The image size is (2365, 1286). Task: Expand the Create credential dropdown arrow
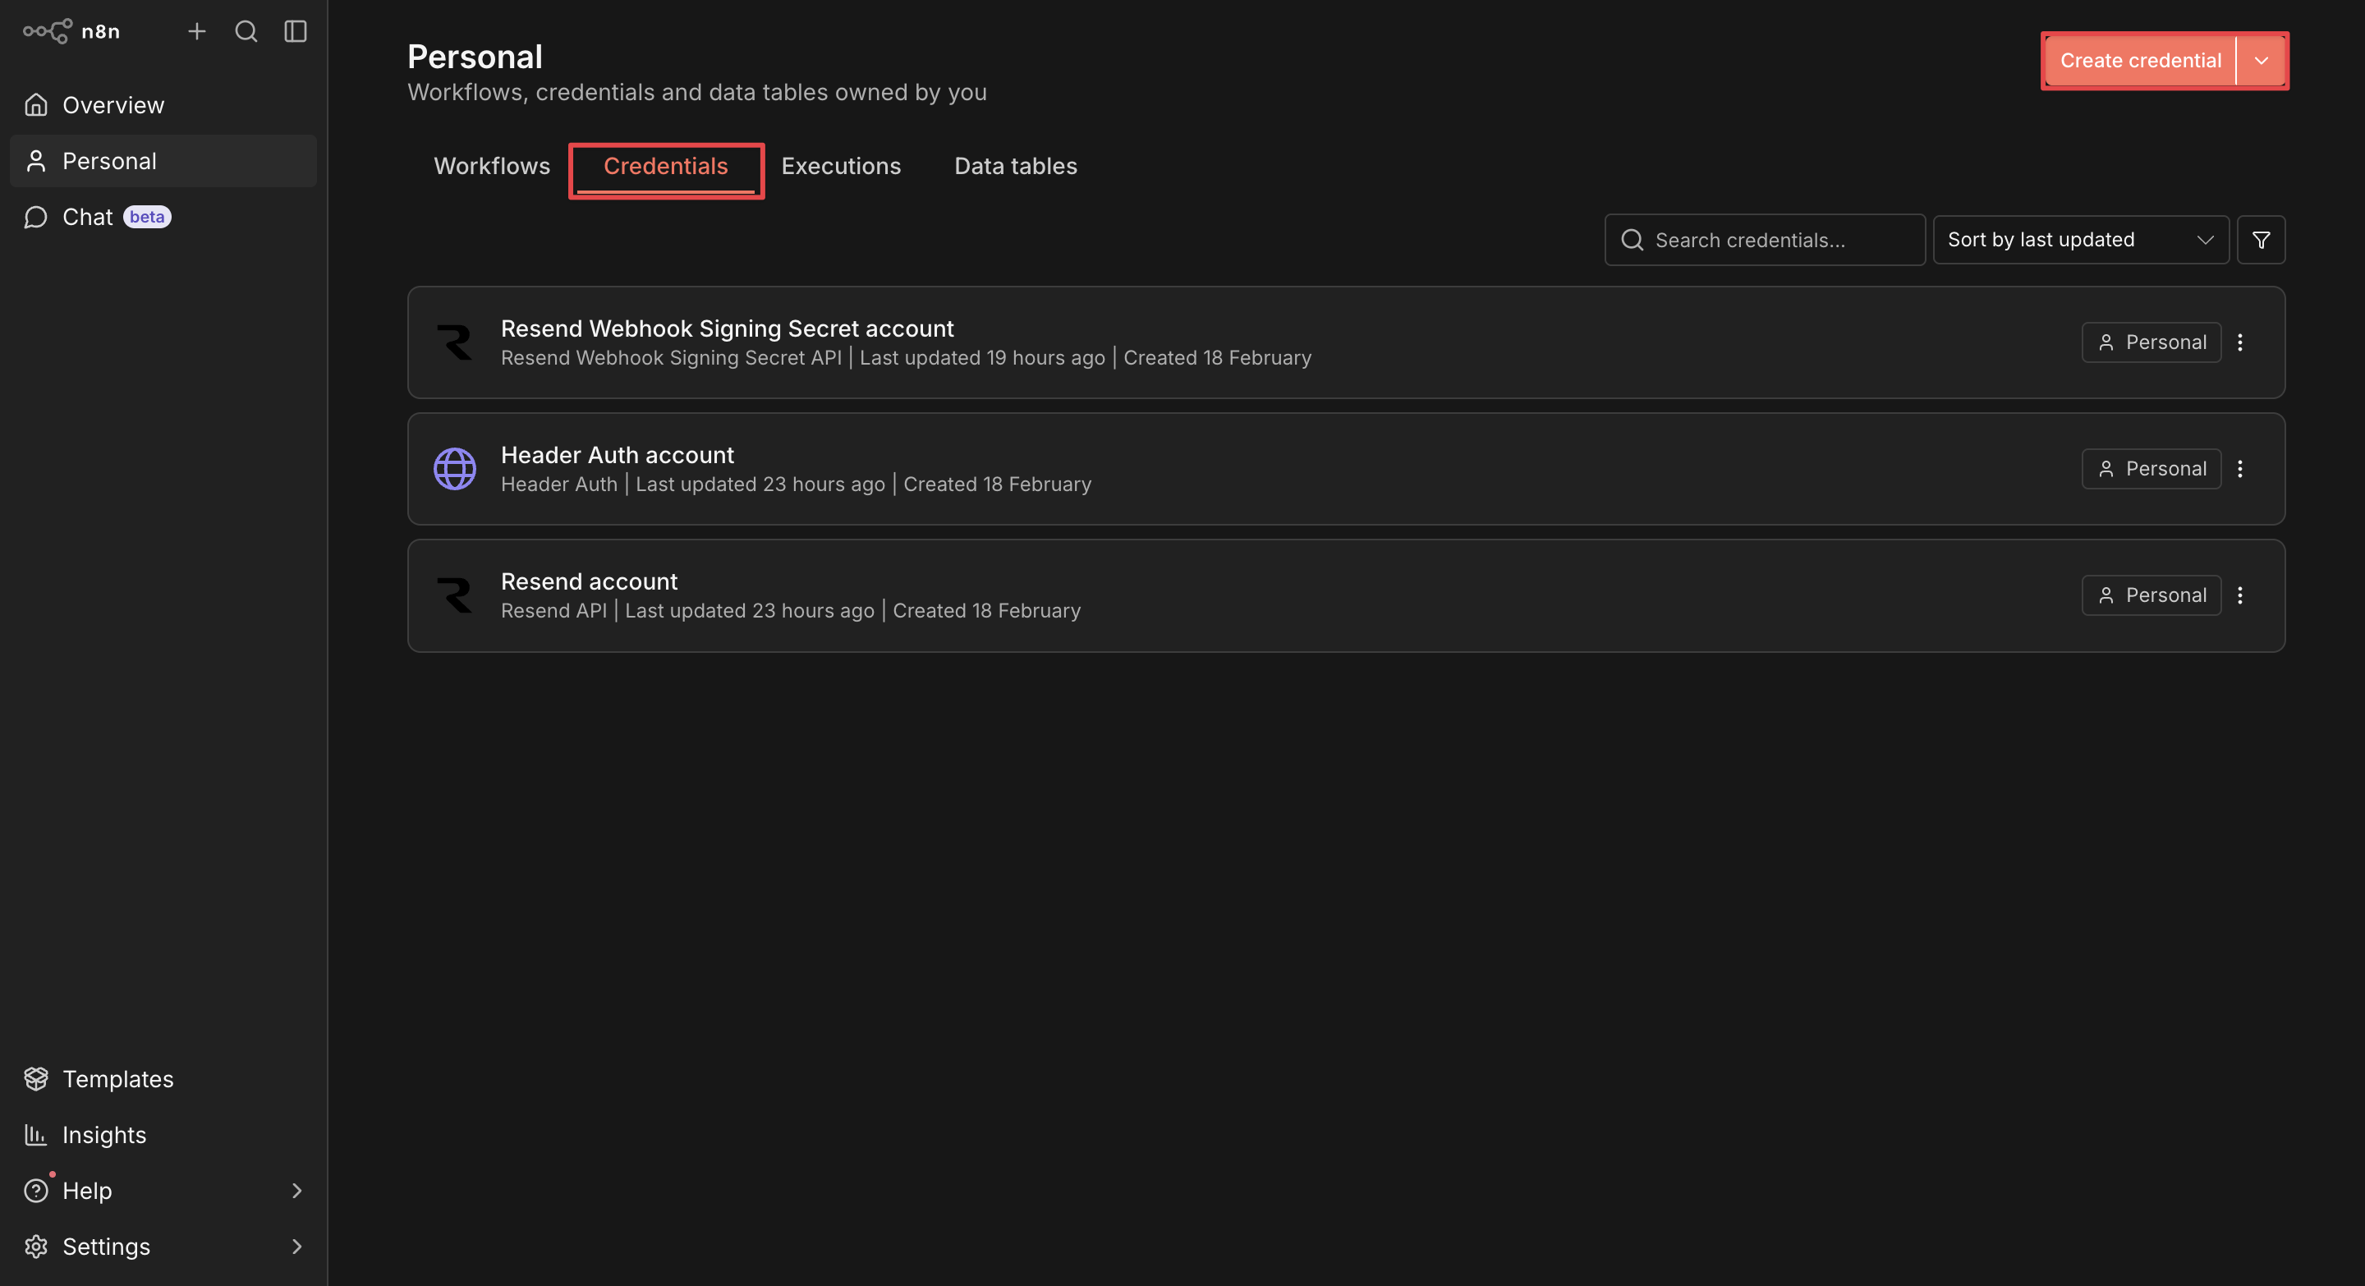(x=2262, y=61)
